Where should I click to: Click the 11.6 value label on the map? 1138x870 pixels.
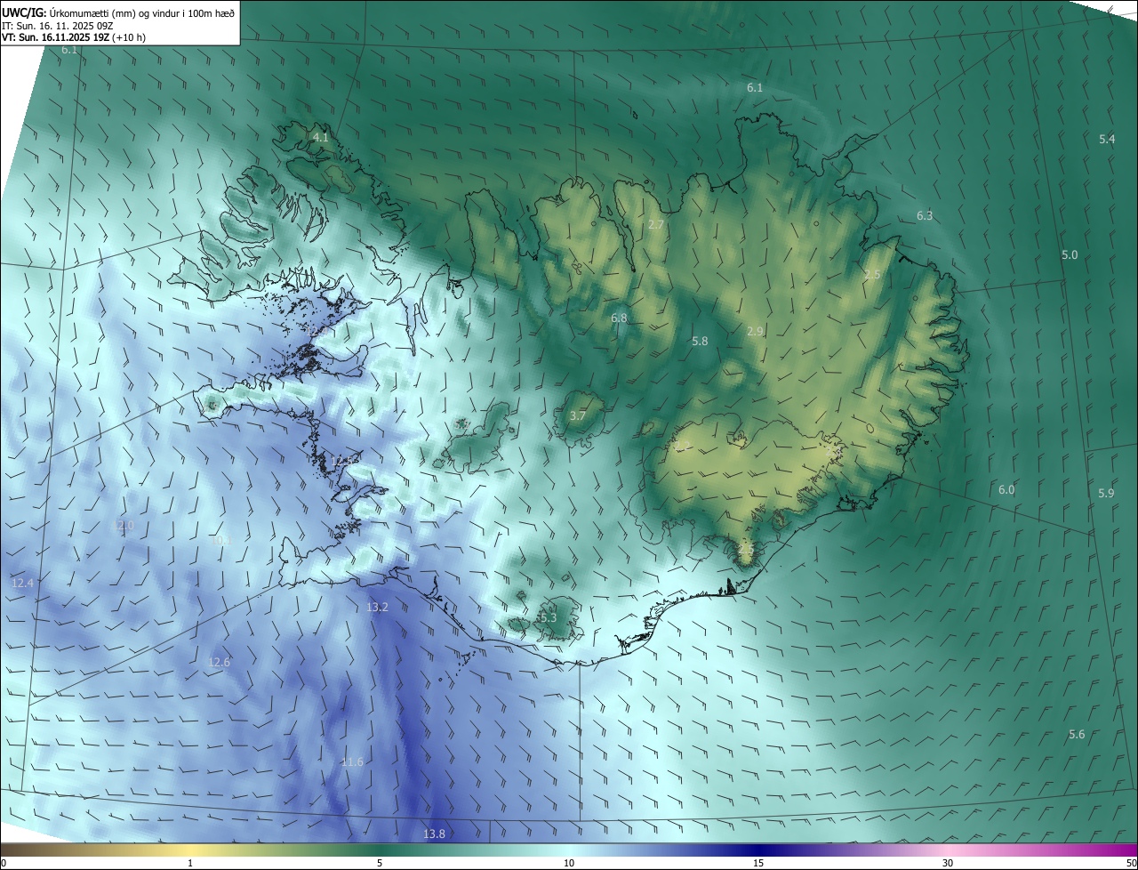tap(352, 761)
